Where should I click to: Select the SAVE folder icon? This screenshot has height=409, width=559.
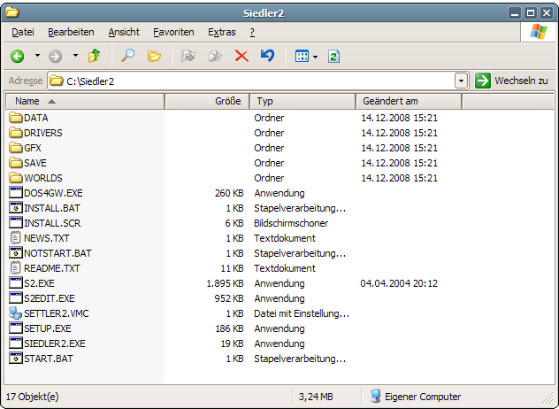click(16, 162)
